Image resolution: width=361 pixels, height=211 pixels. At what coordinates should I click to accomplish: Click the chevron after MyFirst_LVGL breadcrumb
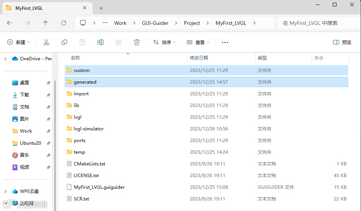[x=254, y=23]
